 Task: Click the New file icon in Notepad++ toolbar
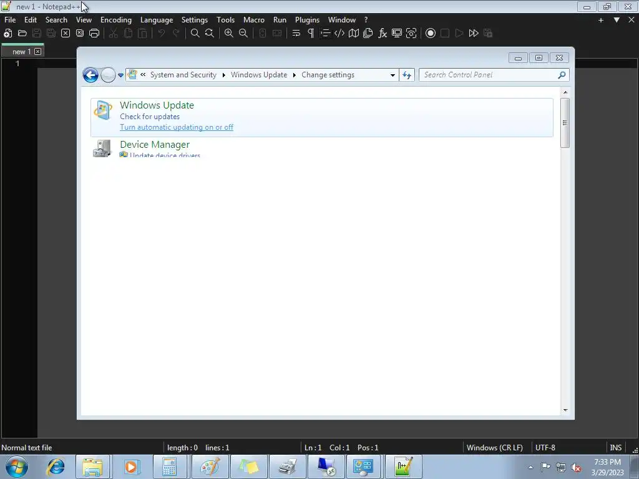(7, 34)
